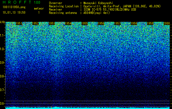Click the 1957 time marker

tap(118, 23)
